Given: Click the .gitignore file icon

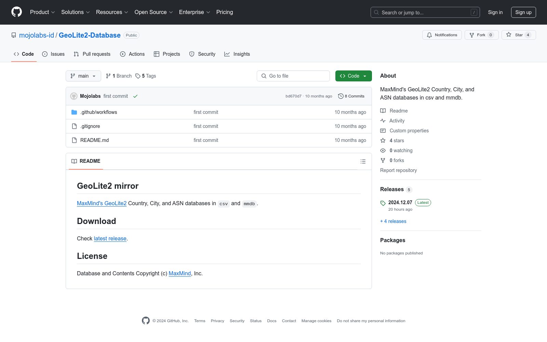Looking at the screenshot, I should [x=74, y=126].
